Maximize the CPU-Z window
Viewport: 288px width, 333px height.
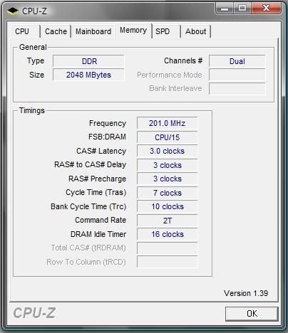click(242, 9)
